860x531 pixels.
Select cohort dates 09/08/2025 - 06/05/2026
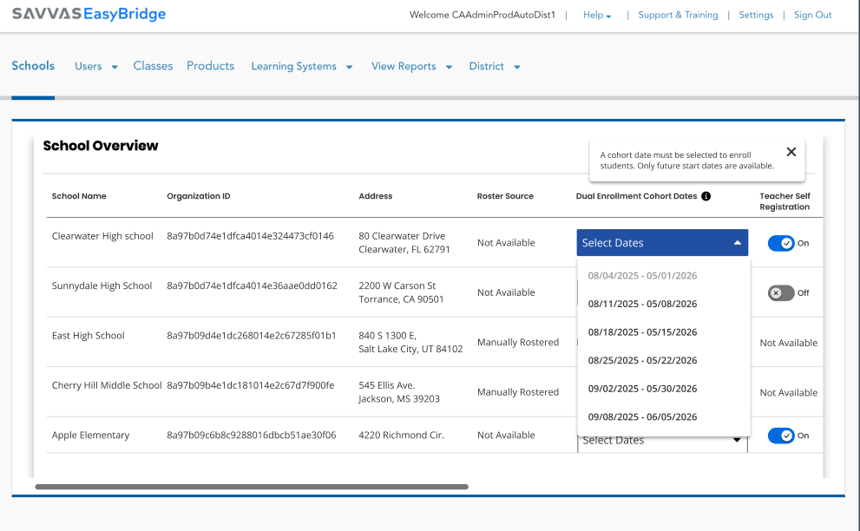point(642,416)
